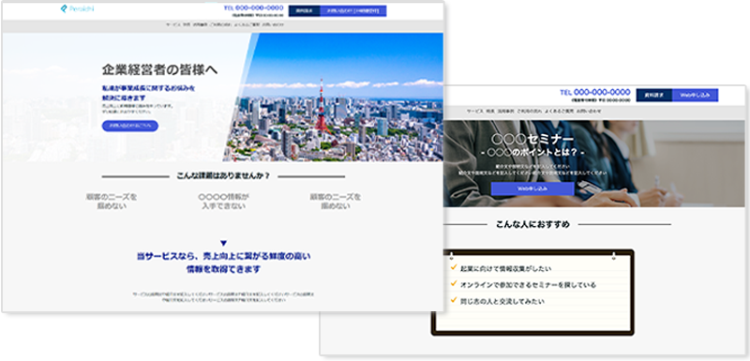The width and height of the screenshot is (750, 361).
Task: Click the お問い合わせ 24時間受付 header button
Action: coord(353,11)
